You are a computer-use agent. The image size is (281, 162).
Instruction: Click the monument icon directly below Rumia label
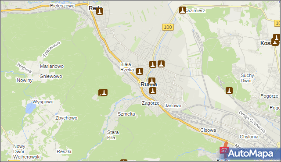tap(153, 91)
